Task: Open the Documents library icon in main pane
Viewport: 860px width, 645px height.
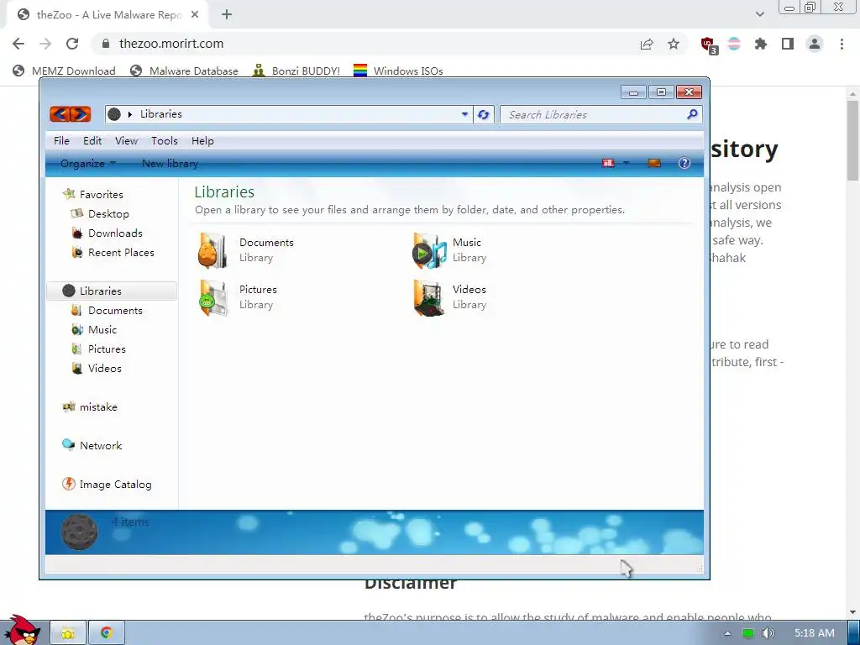Action: [x=212, y=250]
